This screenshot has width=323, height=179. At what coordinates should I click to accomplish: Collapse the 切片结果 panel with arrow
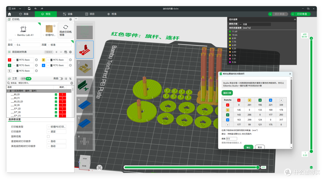tap(295, 19)
